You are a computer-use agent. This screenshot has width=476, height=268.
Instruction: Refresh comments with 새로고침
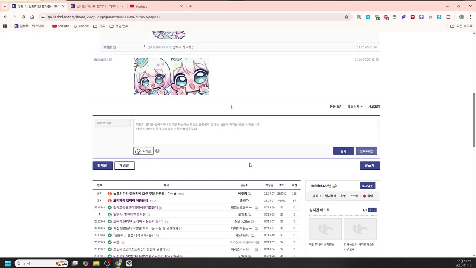(x=374, y=106)
